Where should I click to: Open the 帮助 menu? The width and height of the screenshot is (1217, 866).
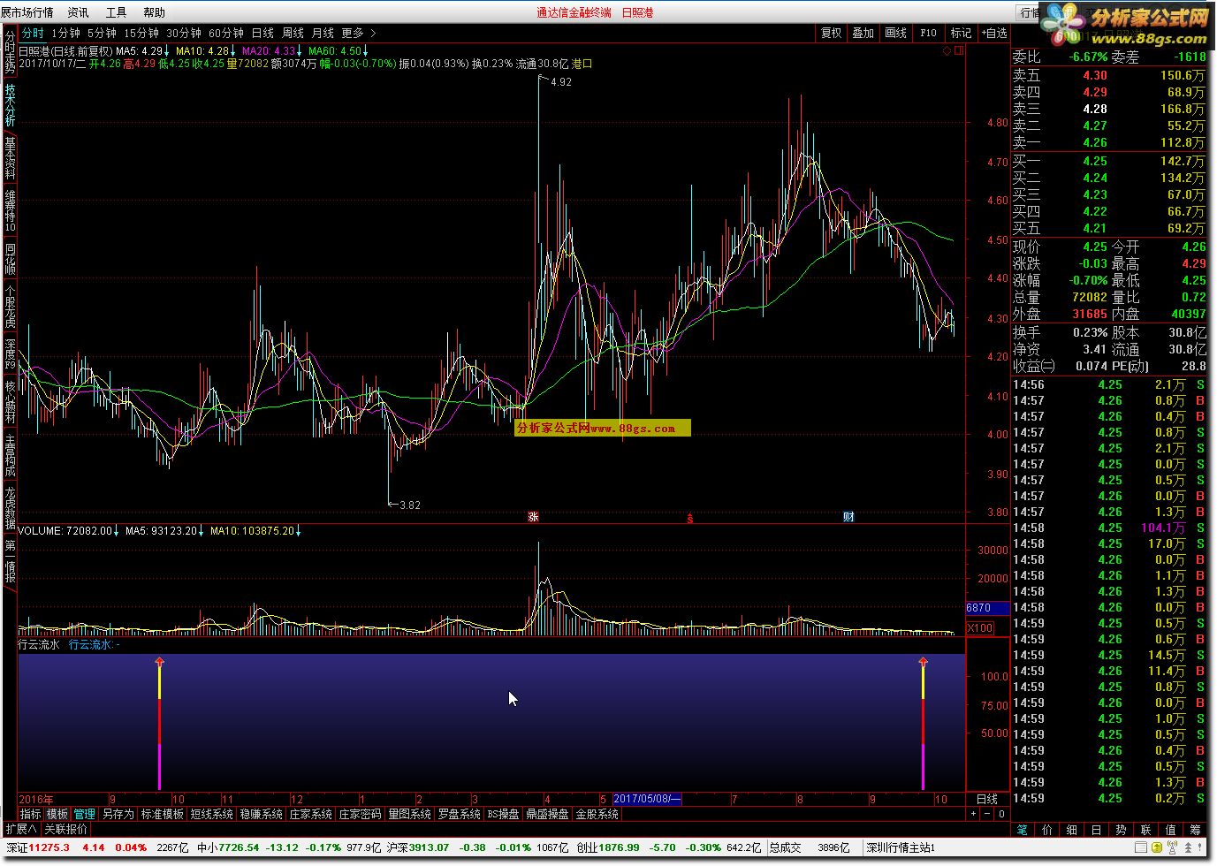(x=154, y=12)
